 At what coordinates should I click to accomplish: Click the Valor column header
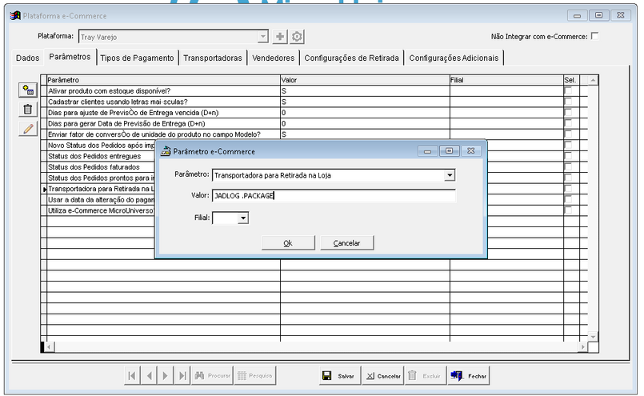[365, 80]
